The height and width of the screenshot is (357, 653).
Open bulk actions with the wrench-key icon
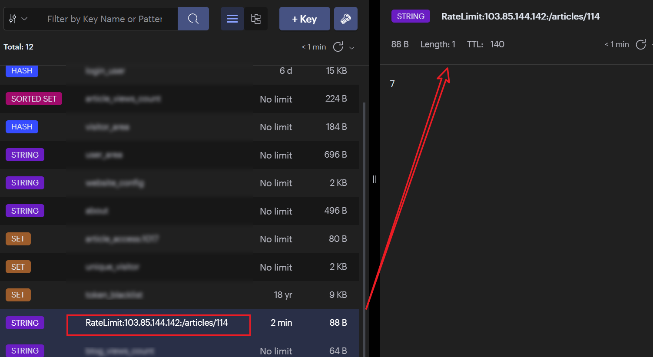[x=346, y=19]
